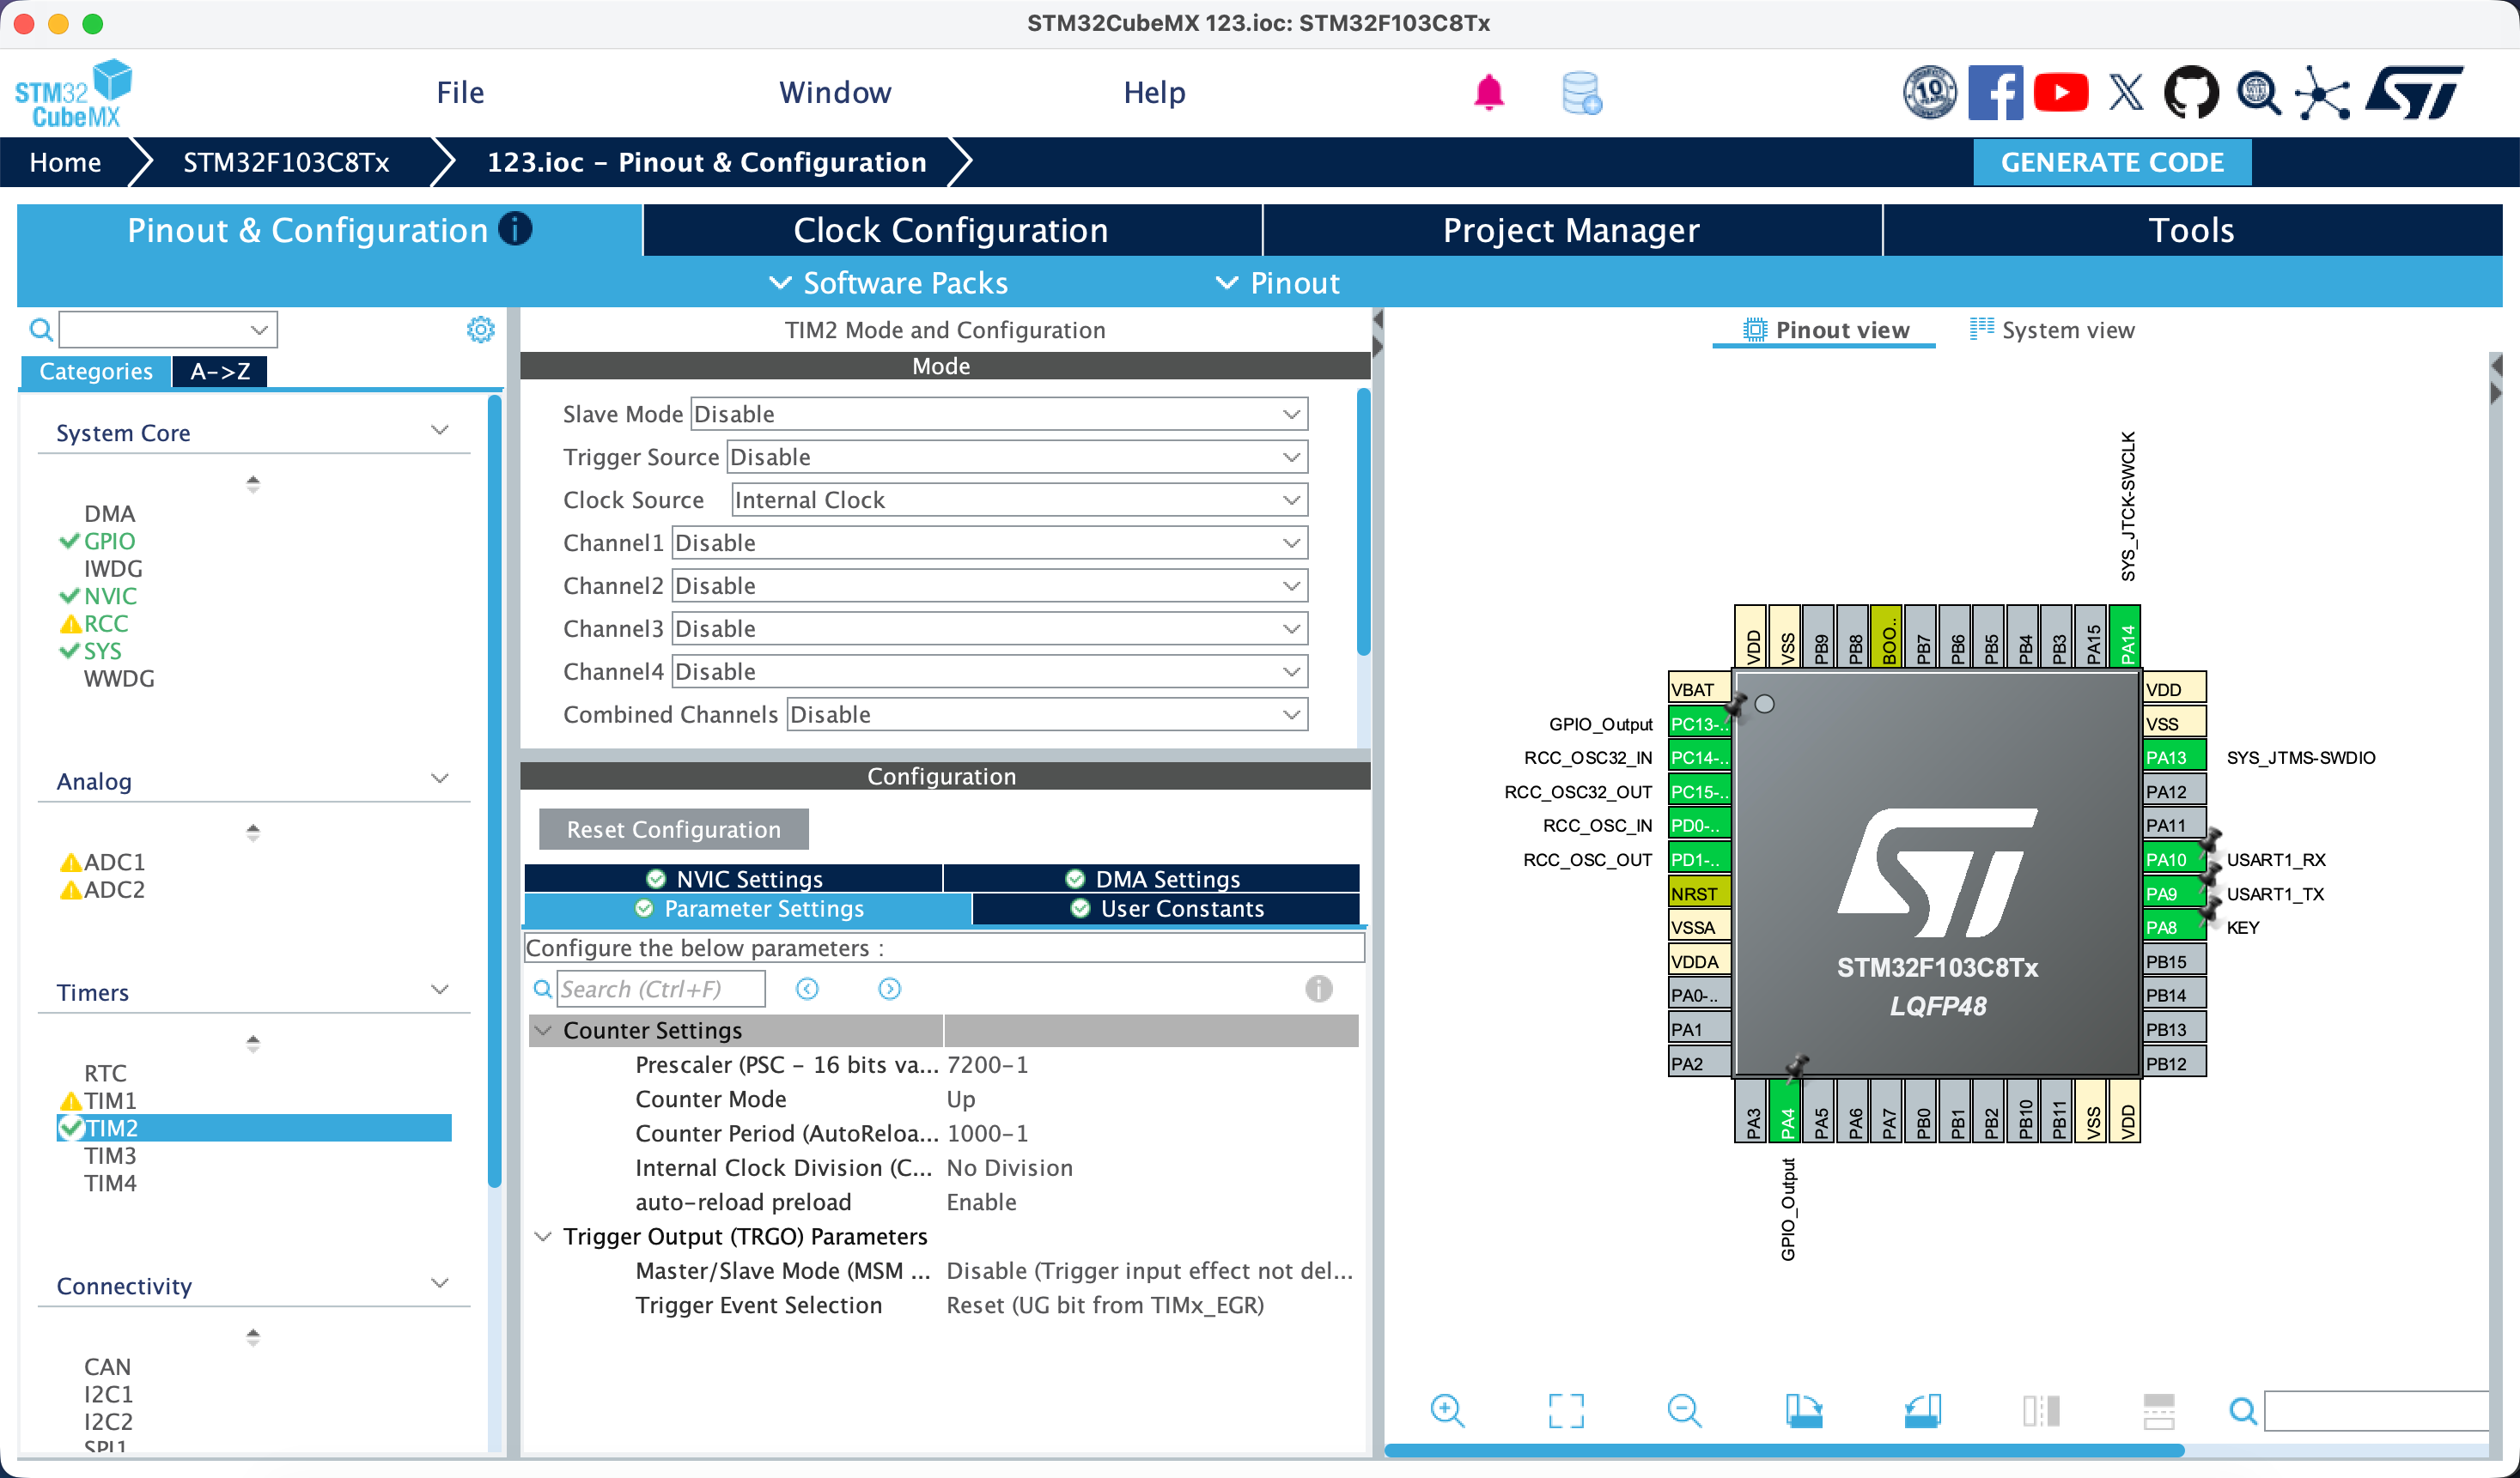Image resolution: width=2520 pixels, height=1478 pixels.
Task: Click Reset Configuration button
Action: (673, 829)
